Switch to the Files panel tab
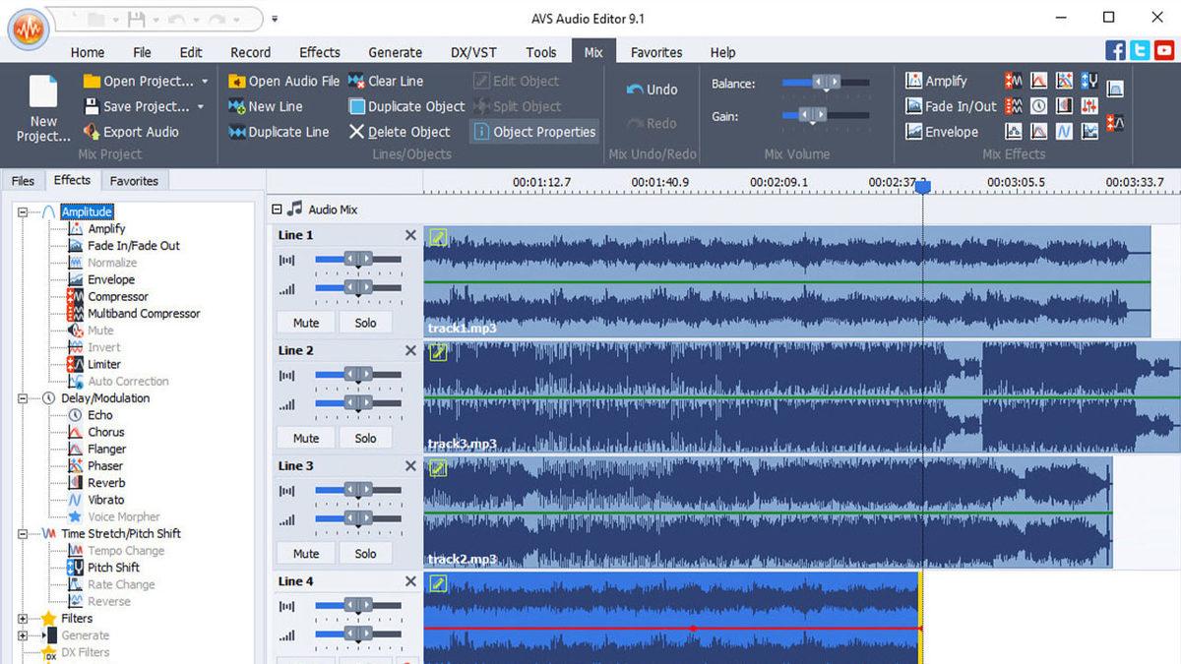 [x=23, y=180]
